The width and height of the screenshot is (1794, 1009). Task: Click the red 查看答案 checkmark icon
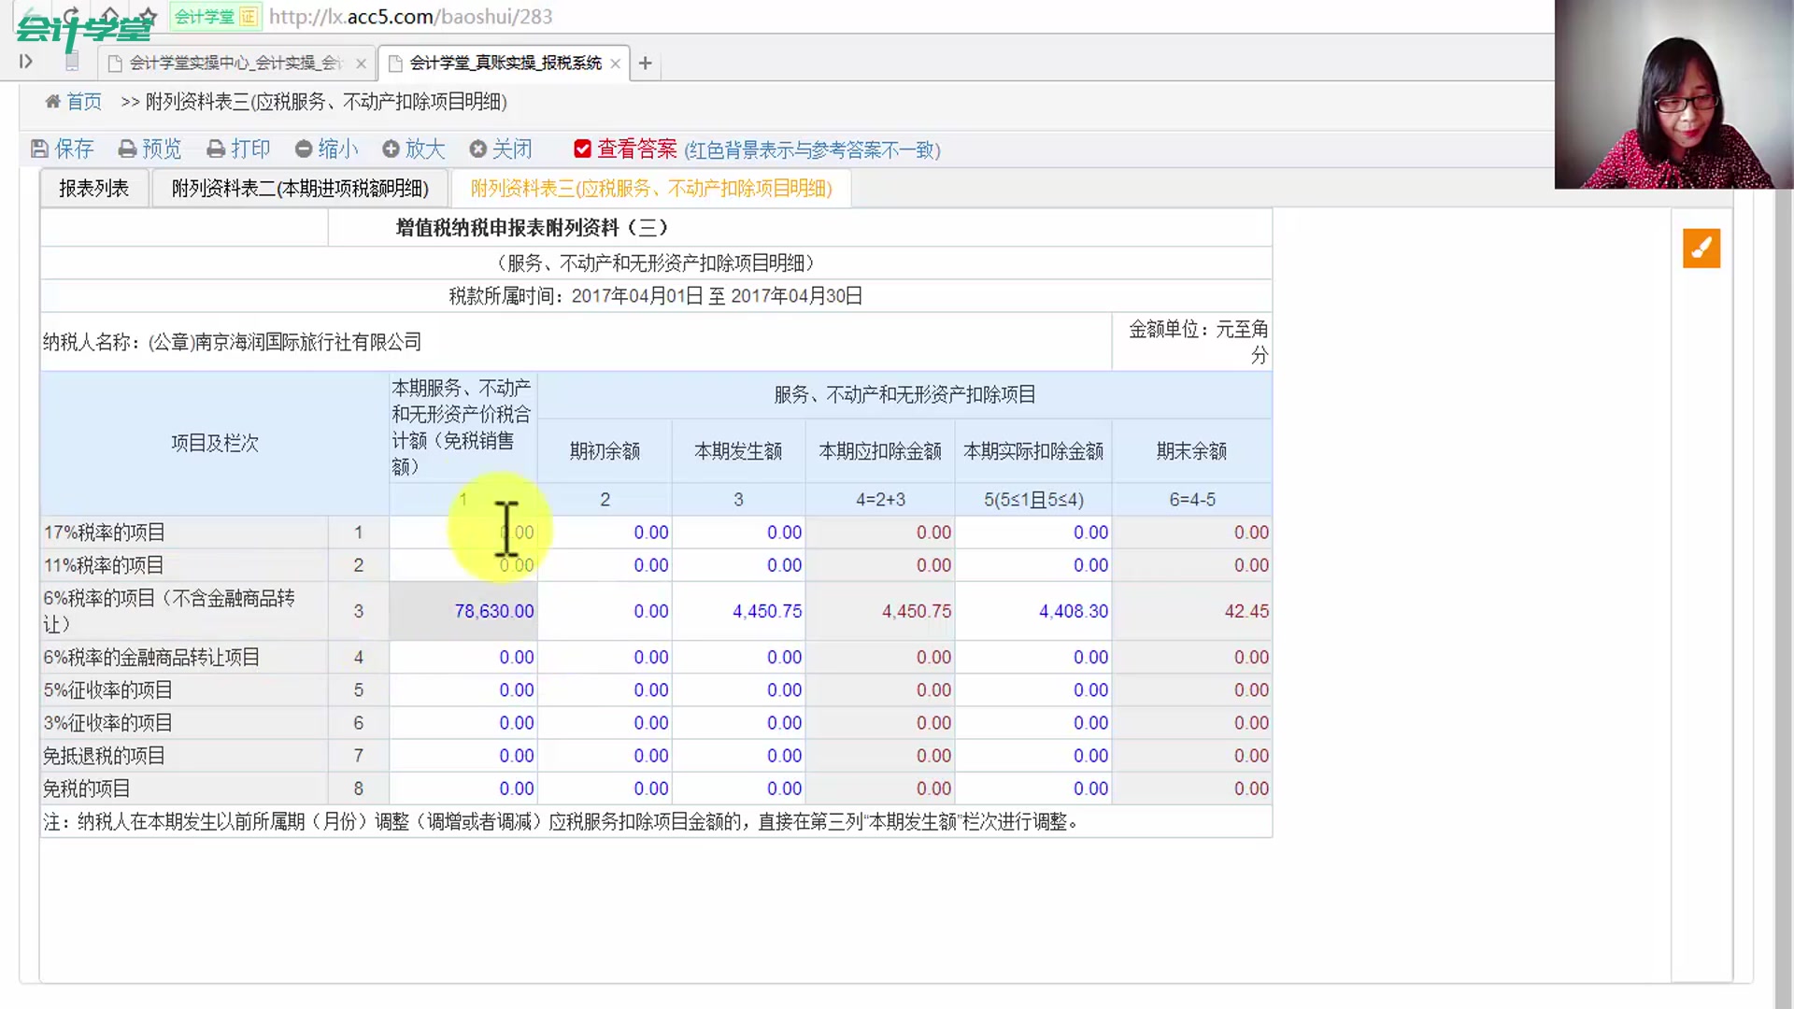(x=582, y=149)
